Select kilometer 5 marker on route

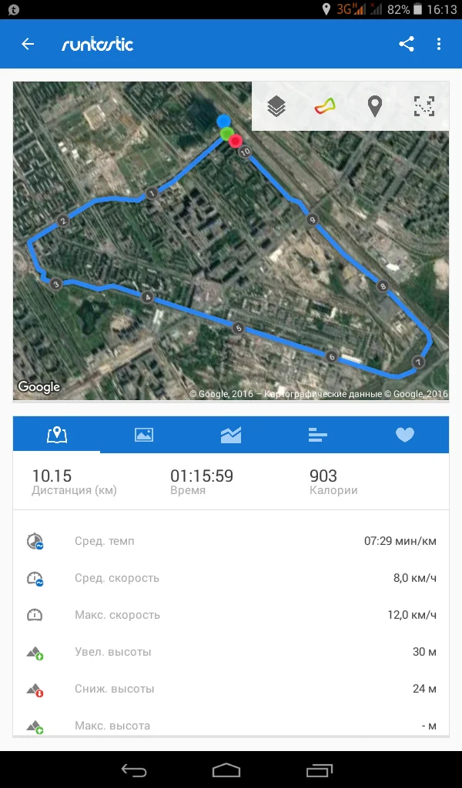(239, 329)
